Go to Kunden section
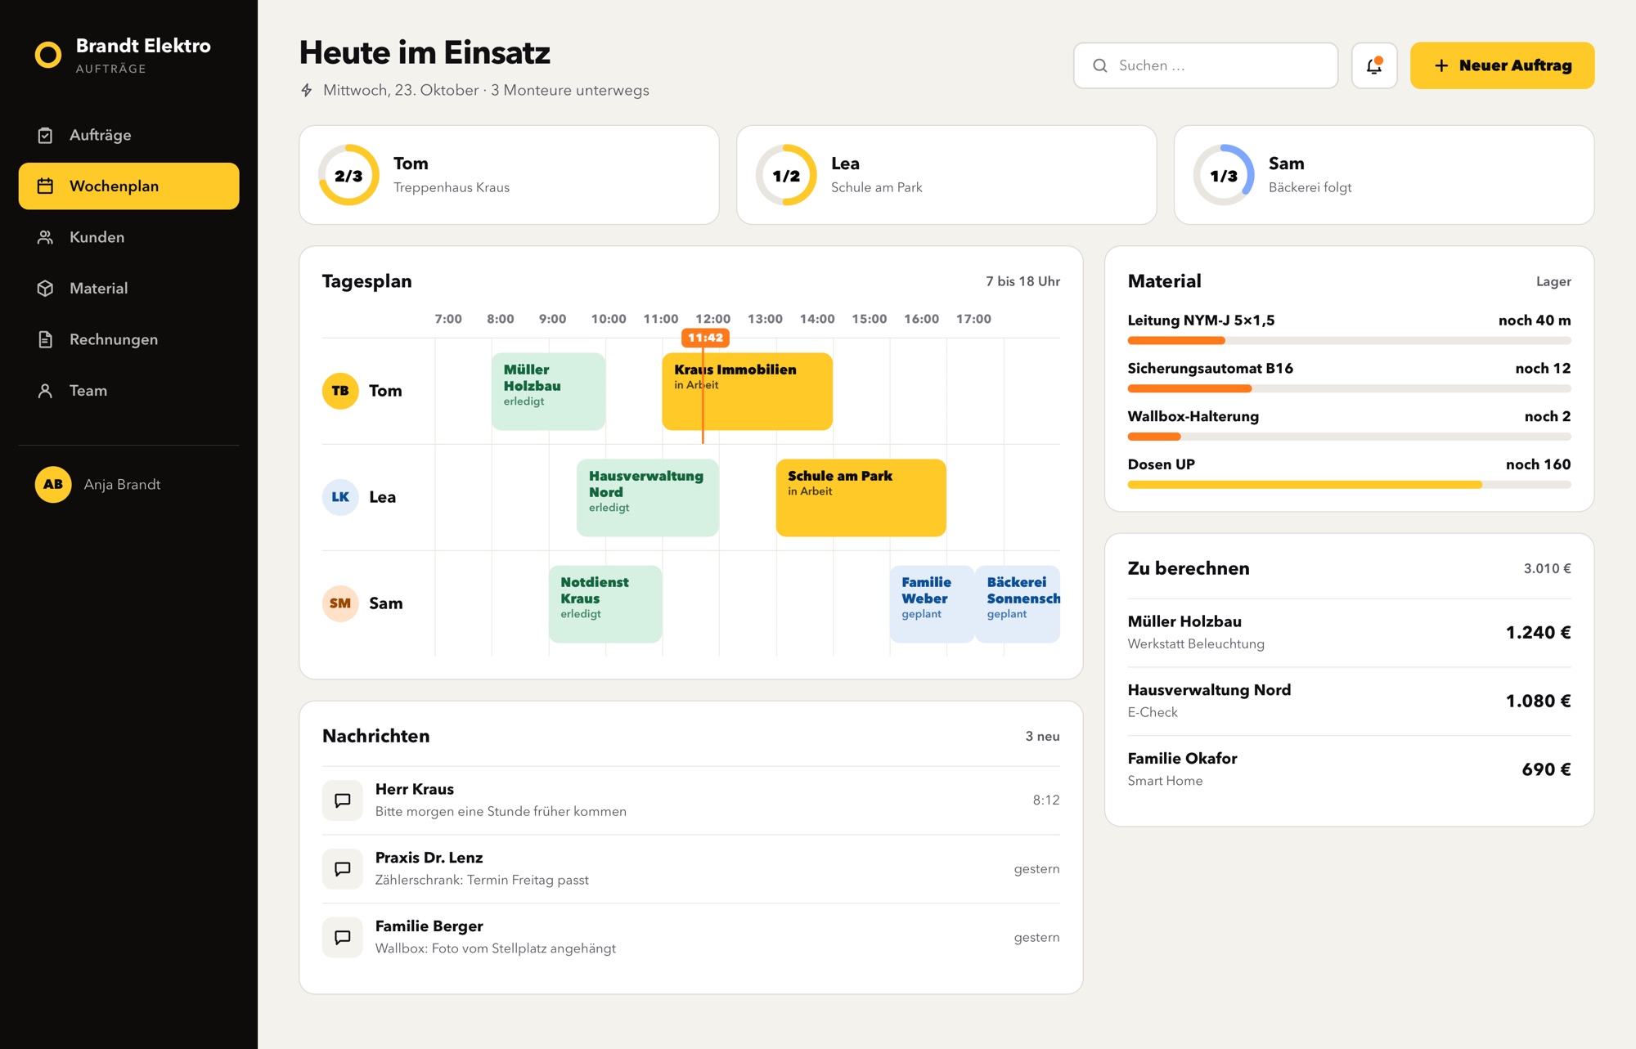The image size is (1636, 1049). [129, 237]
